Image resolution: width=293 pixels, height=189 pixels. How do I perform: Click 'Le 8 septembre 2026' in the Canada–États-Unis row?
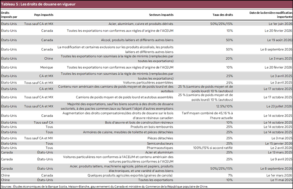tap(276, 169)
